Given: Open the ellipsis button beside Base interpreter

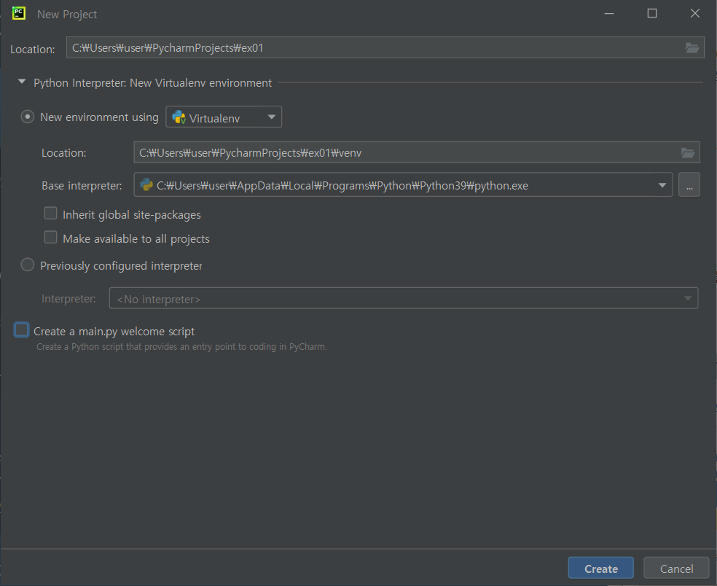Looking at the screenshot, I should click(689, 185).
